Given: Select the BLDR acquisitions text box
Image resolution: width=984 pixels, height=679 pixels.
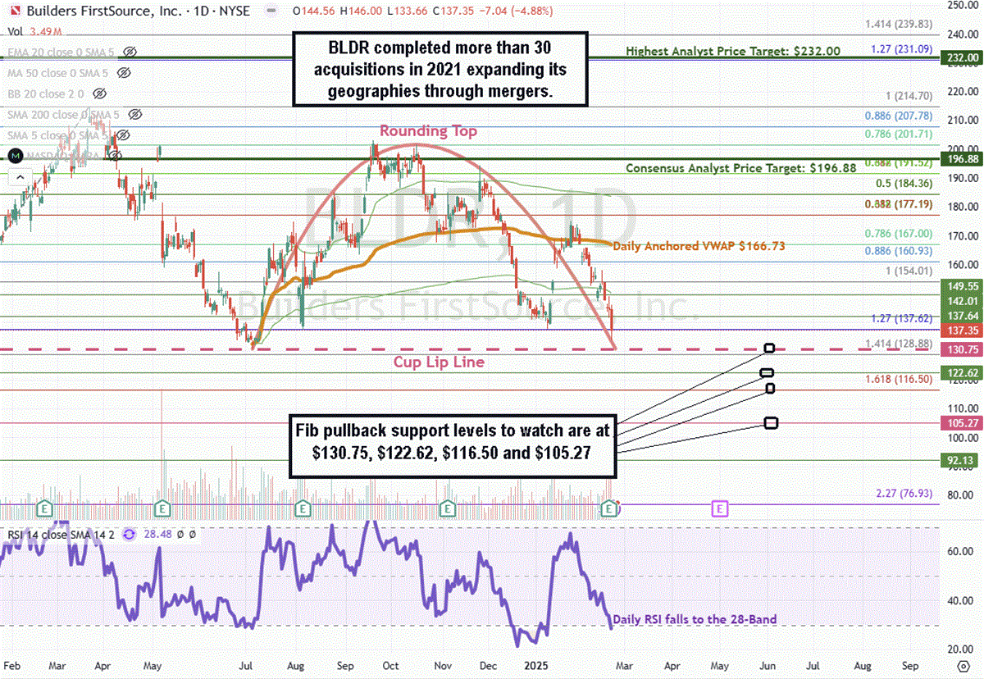Looking at the screenshot, I should 439,69.
